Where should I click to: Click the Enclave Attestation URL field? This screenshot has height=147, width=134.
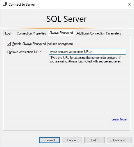point(87,52)
